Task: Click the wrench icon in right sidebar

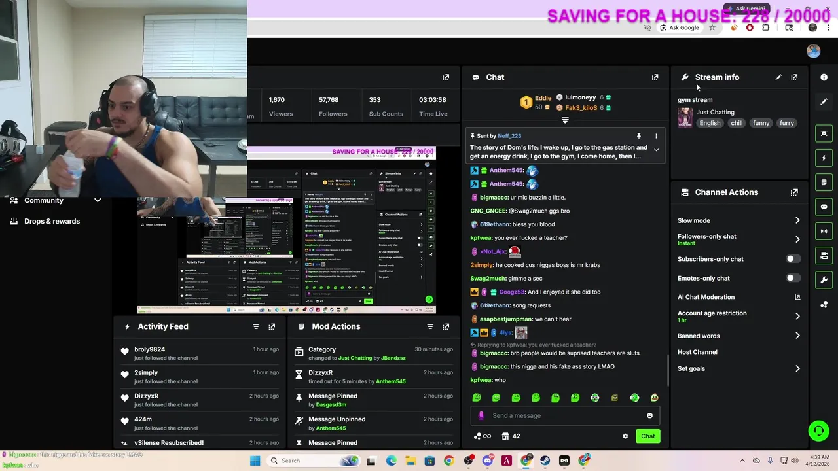Action: [824, 280]
